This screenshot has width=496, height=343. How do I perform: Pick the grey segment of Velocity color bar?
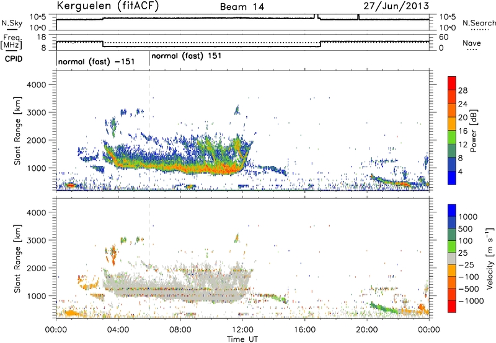coord(452,259)
